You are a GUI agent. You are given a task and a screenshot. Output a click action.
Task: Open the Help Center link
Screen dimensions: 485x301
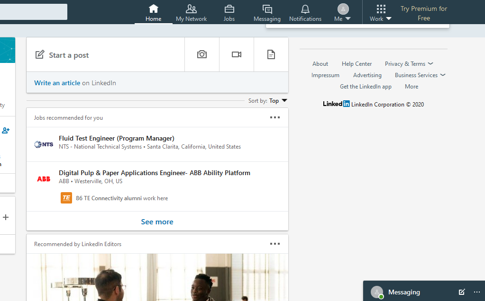[x=357, y=63]
